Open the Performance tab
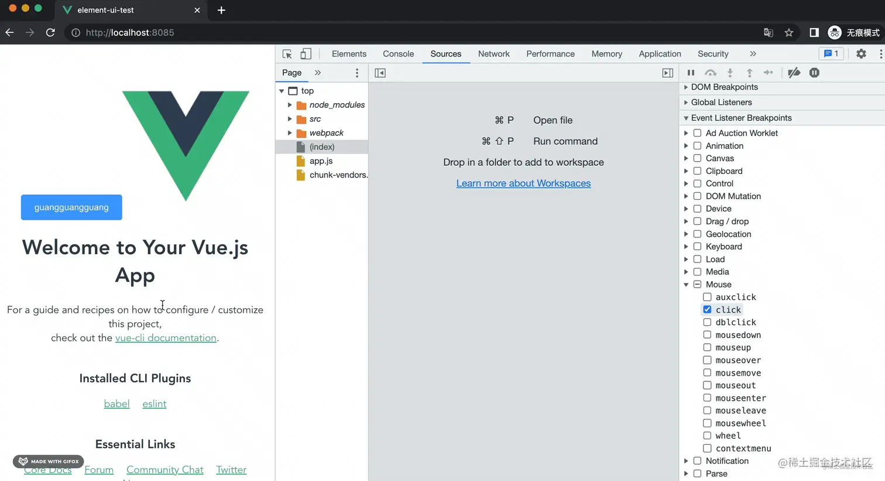Image resolution: width=885 pixels, height=481 pixels. click(550, 54)
